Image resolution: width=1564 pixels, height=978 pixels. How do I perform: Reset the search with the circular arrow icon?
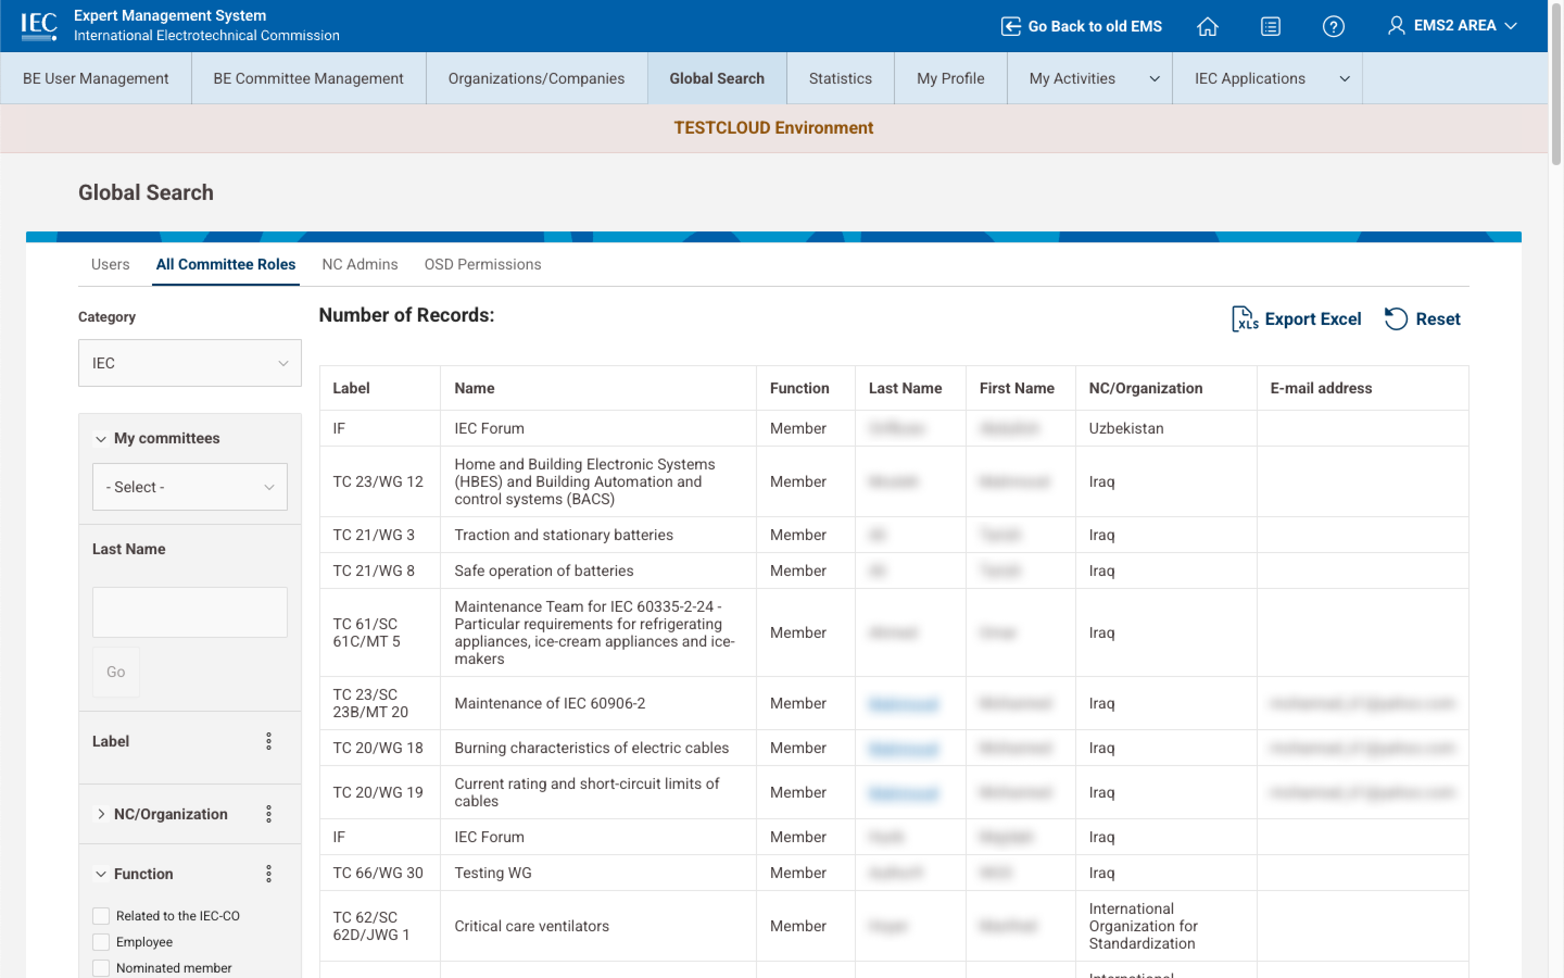point(1395,319)
